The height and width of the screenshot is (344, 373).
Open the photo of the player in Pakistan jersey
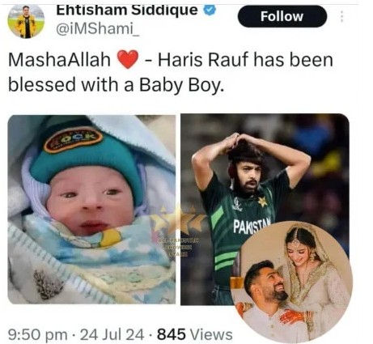pos(265,210)
